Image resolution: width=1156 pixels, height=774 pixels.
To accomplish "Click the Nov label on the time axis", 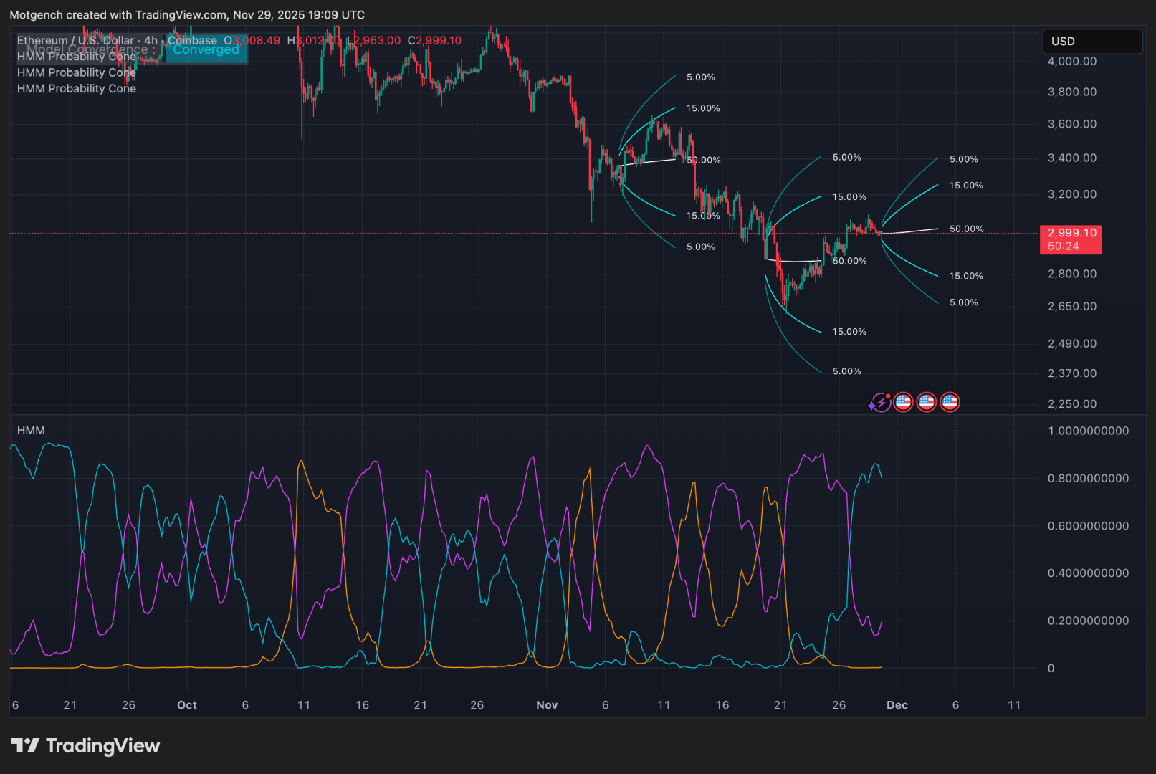I will coord(547,705).
